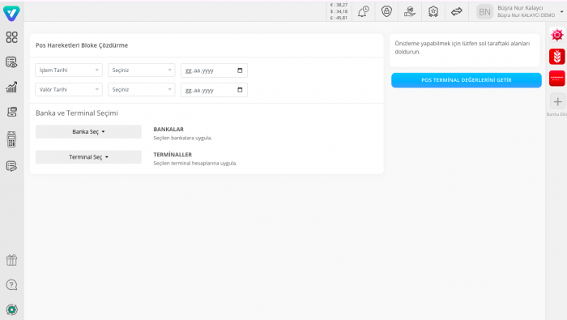Open the bar chart reports icon in sidebar
This screenshot has height=320, width=567.
11,87
